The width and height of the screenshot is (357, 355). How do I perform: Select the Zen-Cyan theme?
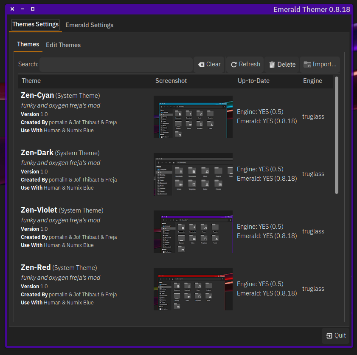(x=175, y=117)
